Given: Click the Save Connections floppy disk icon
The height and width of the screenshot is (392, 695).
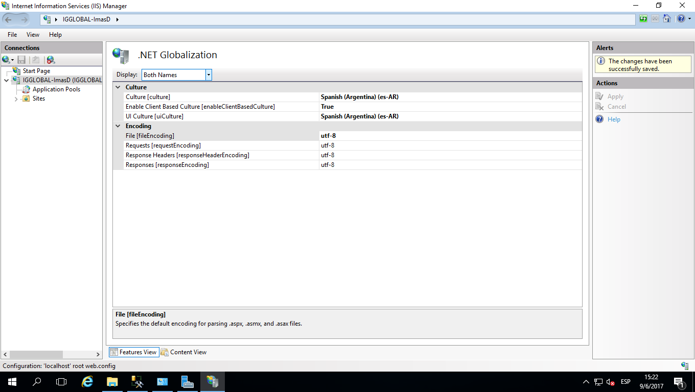Looking at the screenshot, I should [21, 60].
